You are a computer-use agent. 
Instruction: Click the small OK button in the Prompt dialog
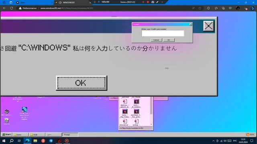pos(169,40)
